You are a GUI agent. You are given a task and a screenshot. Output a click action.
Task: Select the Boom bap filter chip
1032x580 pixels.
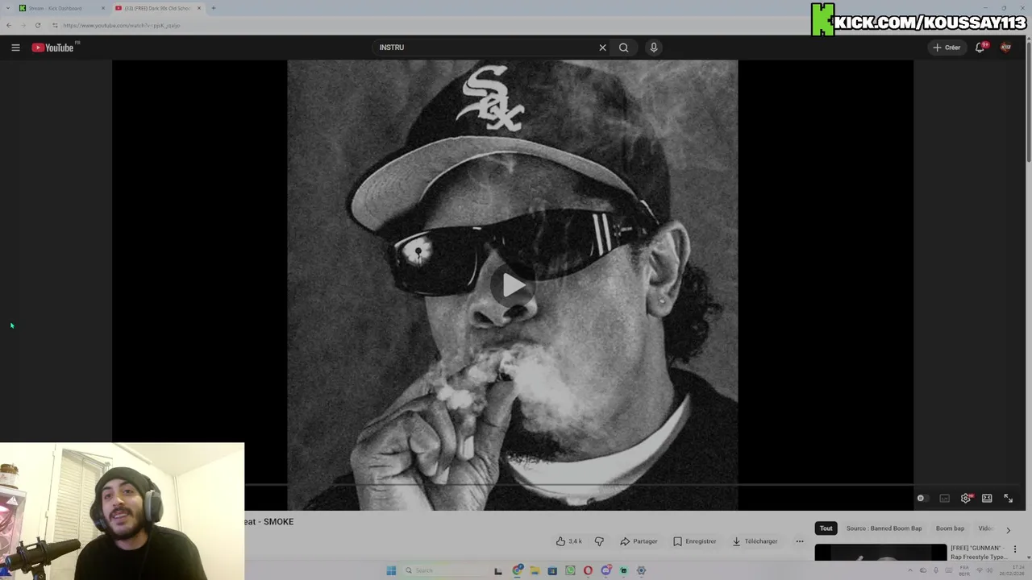[950, 528]
